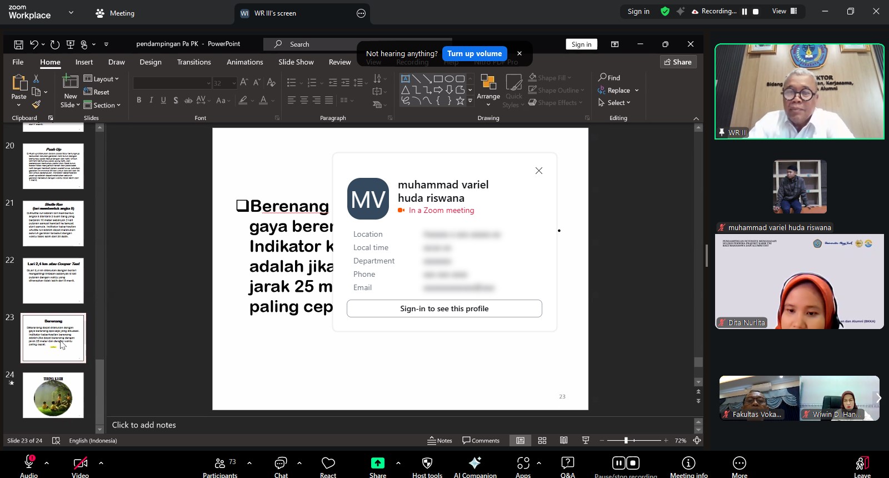
Task: Click the React icon
Action: [x=328, y=466]
